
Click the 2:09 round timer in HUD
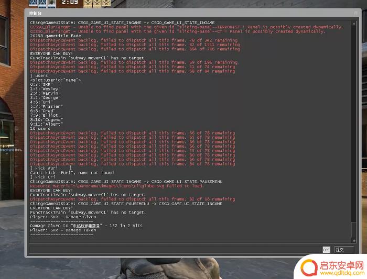pos(70,2)
